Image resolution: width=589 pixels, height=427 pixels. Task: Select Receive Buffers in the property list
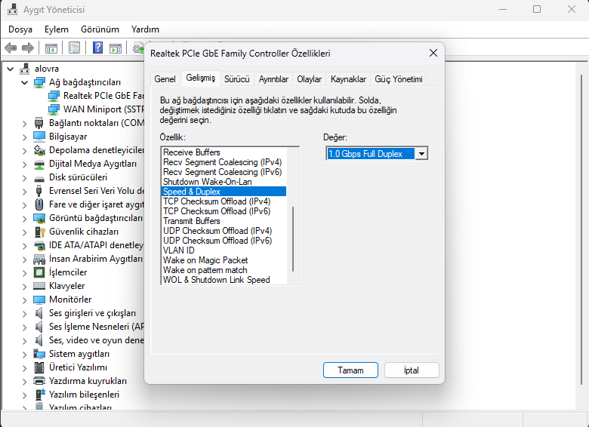[x=224, y=152]
